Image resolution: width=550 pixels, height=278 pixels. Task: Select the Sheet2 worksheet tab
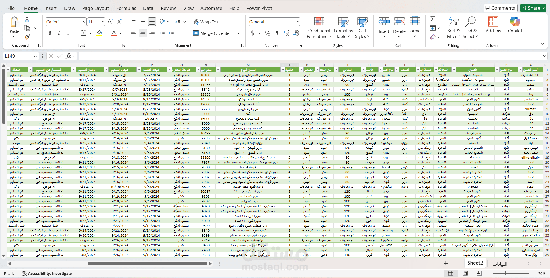point(475,263)
